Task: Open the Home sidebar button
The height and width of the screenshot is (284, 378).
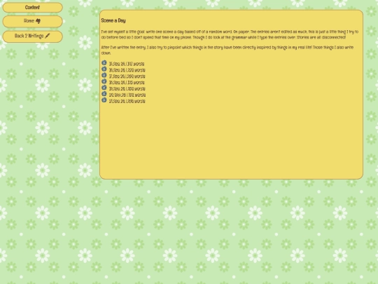Action: (32, 21)
